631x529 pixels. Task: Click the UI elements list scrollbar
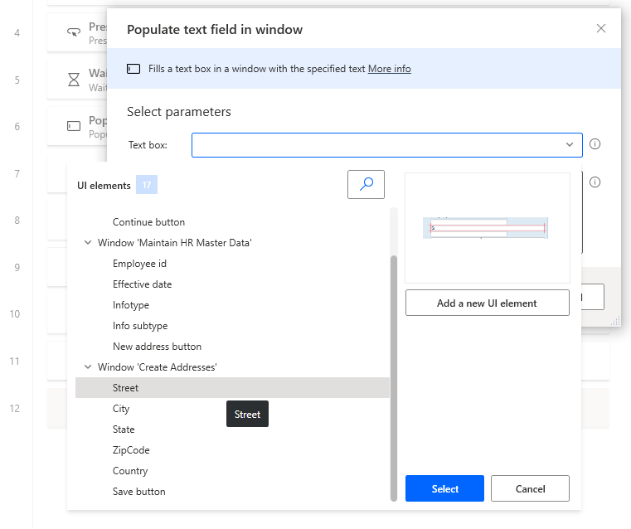[394, 378]
